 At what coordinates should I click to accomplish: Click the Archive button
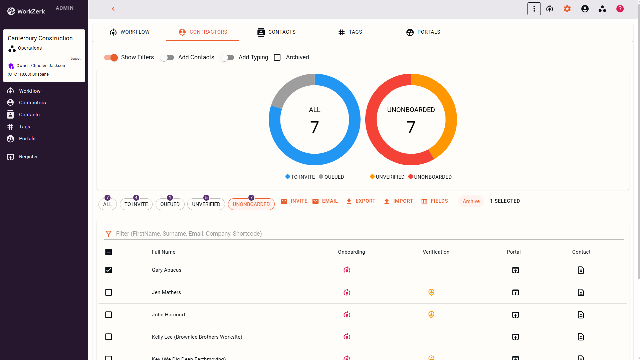click(471, 201)
